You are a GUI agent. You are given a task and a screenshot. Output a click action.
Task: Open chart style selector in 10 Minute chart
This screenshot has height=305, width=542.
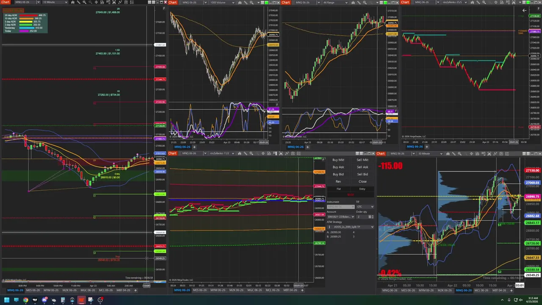tap(72, 2)
